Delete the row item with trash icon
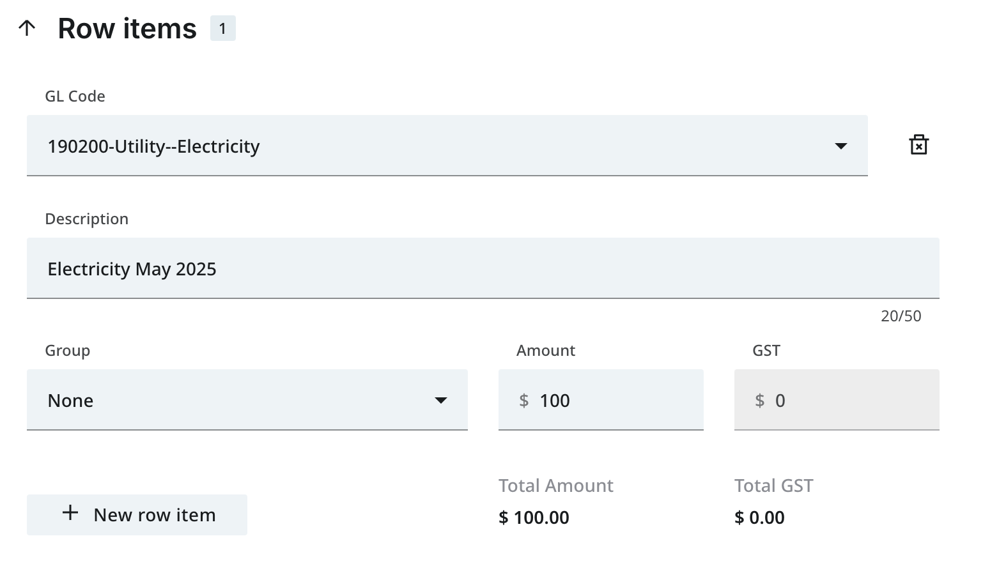Screen dimensions: 983x566 click(x=918, y=145)
